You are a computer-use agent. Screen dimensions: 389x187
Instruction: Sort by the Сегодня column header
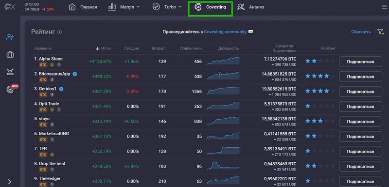(131, 48)
